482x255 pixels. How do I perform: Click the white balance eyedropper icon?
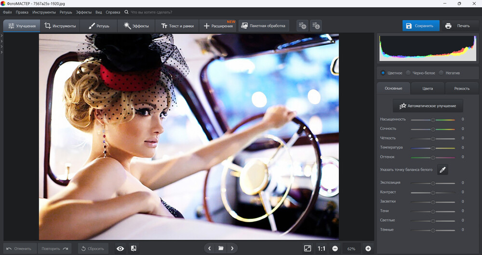click(442, 170)
